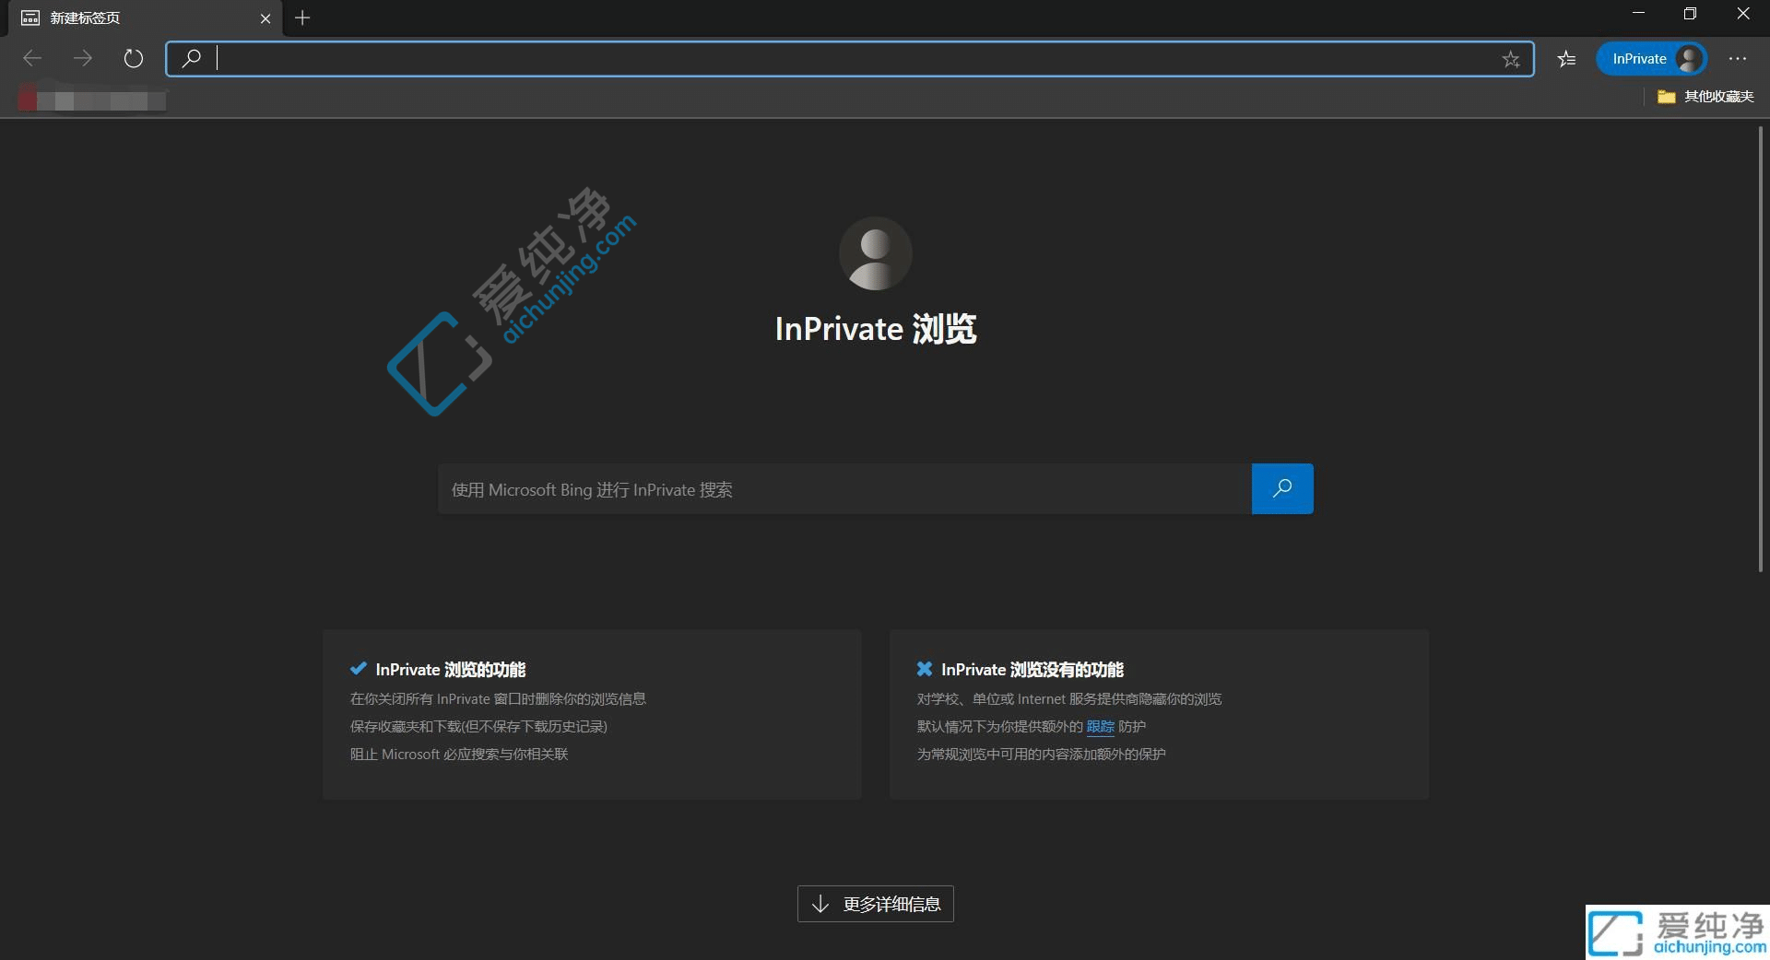Click the 跟踪 hyperlink
The width and height of the screenshot is (1770, 960).
click(x=1101, y=726)
